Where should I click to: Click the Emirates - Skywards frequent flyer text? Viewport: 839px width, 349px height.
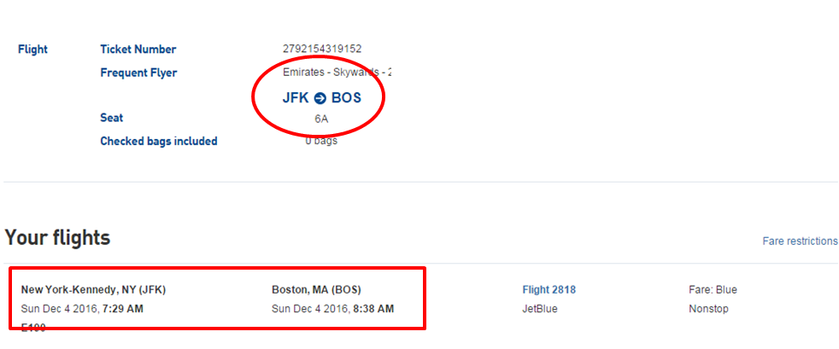[x=337, y=73]
